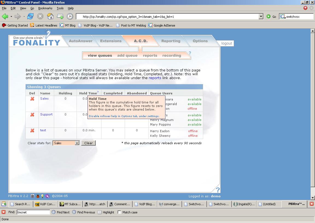Delete the Support queue with red X
The height and width of the screenshot is (223, 315).
pyautogui.click(x=32, y=115)
